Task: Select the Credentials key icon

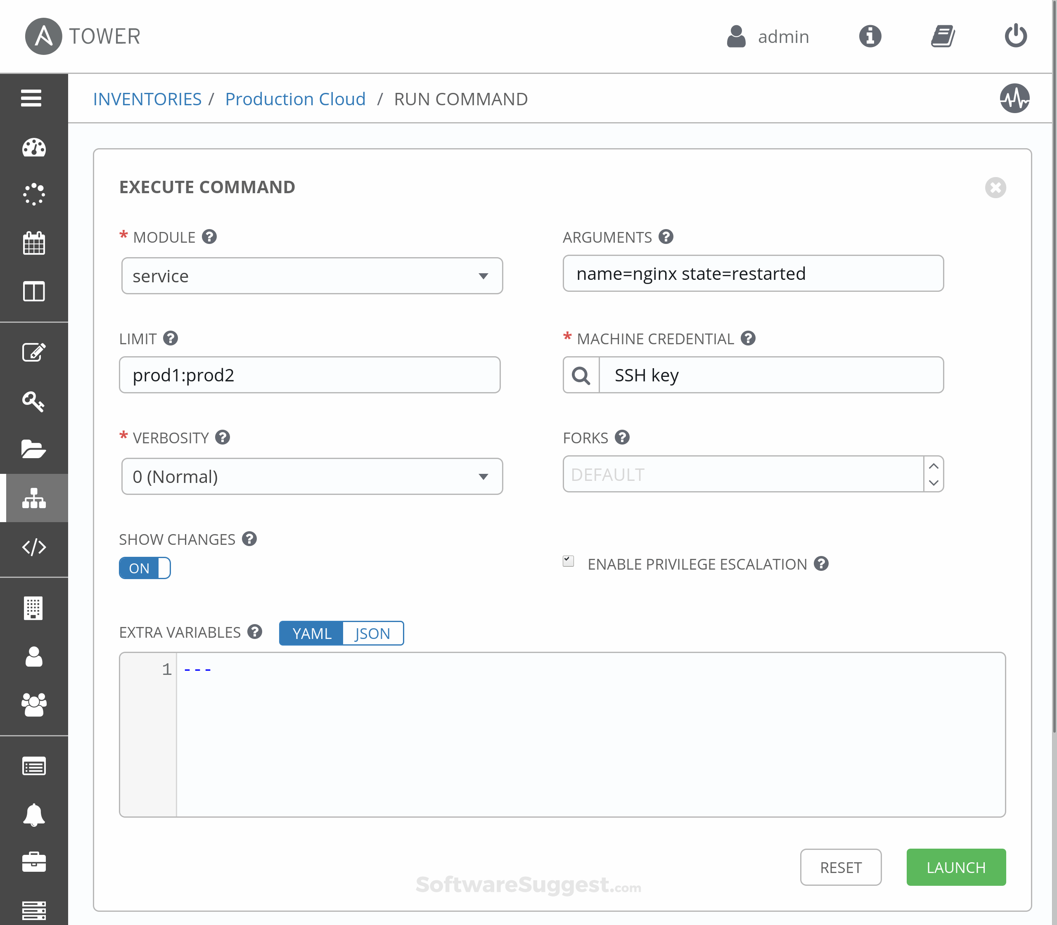Action: tap(34, 402)
